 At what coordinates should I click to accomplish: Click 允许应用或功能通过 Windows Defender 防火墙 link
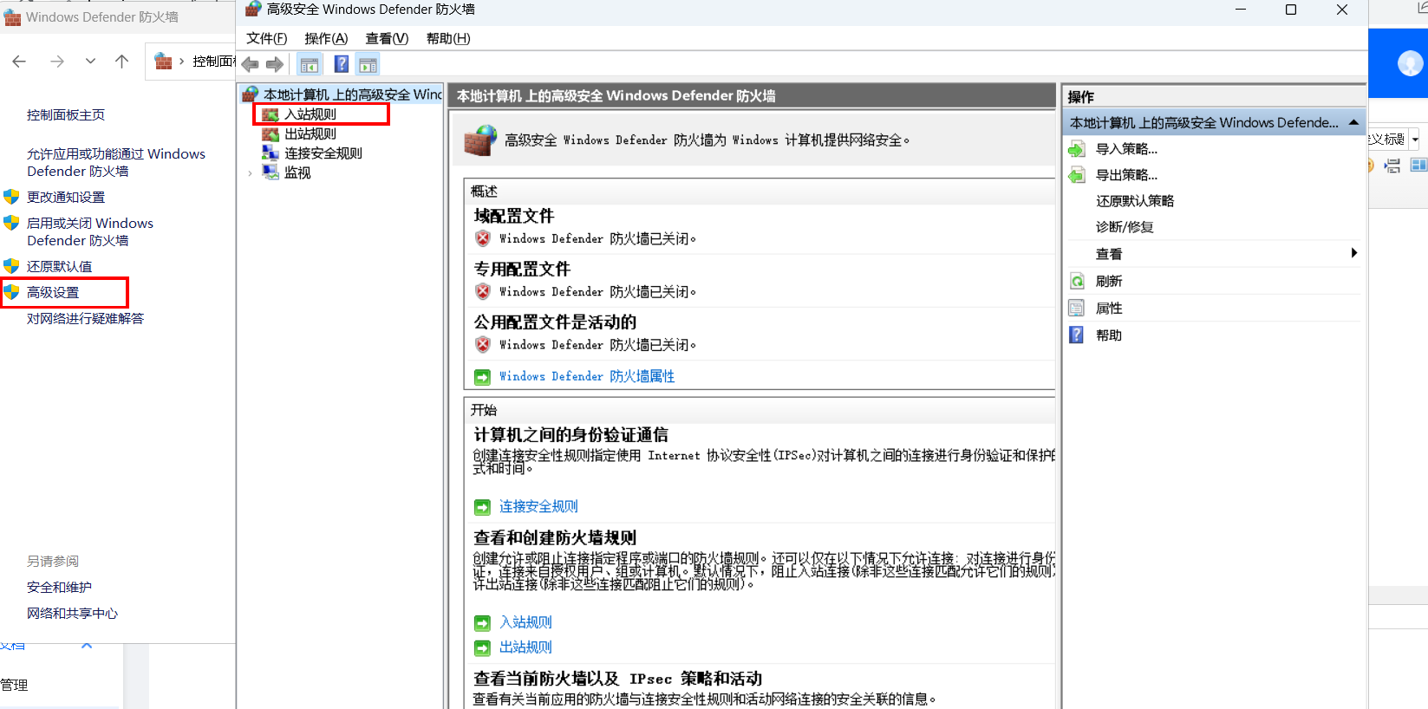tap(116, 162)
